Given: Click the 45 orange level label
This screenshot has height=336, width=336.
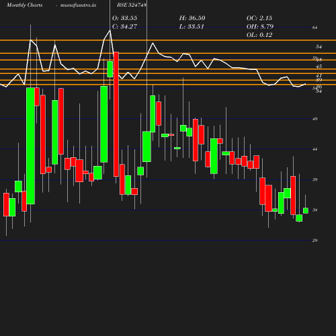Looking at the screenshot, I should [x=319, y=67].
